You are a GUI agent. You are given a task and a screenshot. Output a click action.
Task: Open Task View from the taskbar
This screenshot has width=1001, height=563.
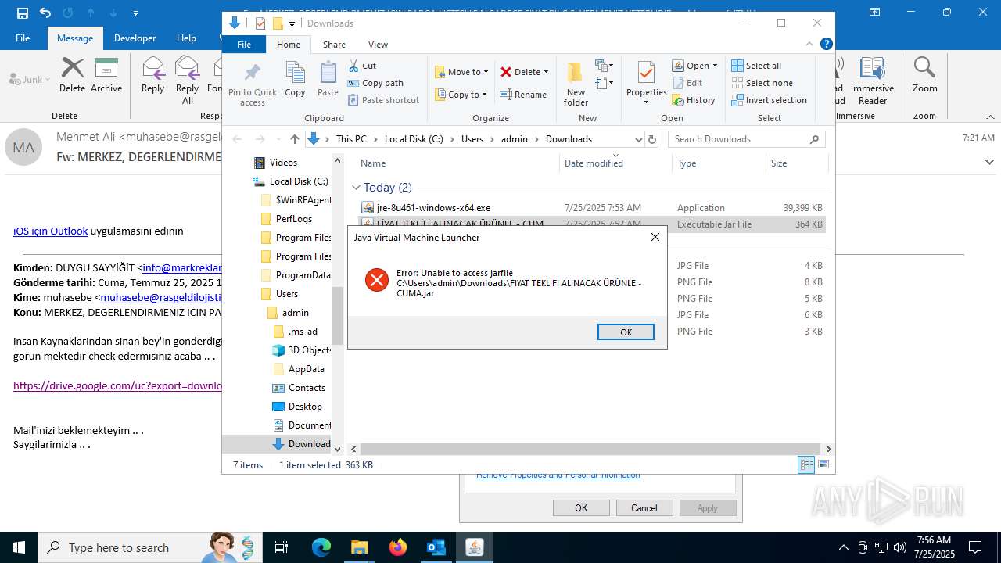[x=282, y=547]
